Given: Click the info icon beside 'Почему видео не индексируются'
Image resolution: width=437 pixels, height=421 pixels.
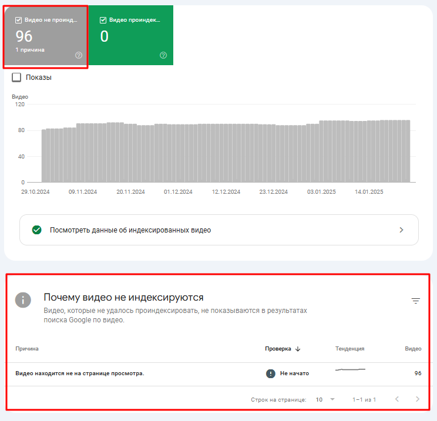Looking at the screenshot, I should coord(23,299).
